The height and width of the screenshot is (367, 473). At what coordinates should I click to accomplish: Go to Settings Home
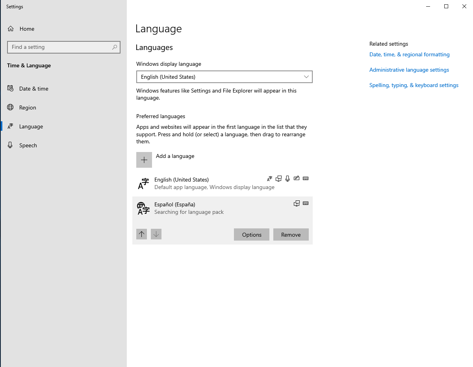pos(21,29)
